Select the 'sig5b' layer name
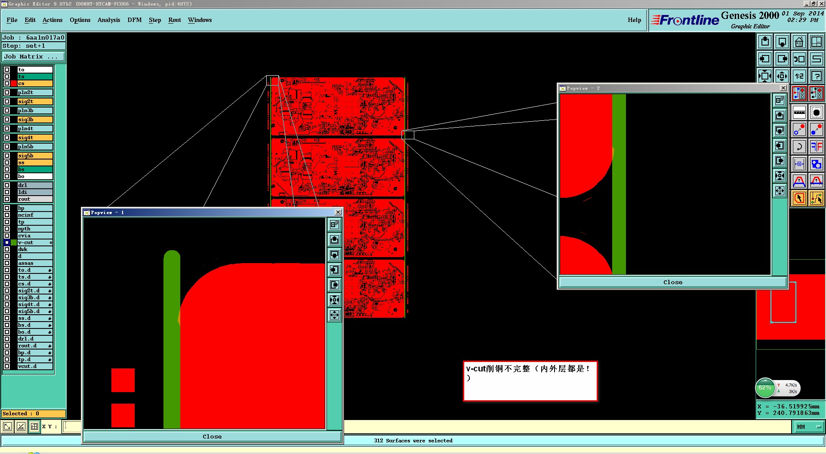This screenshot has height=454, width=826. (x=35, y=156)
